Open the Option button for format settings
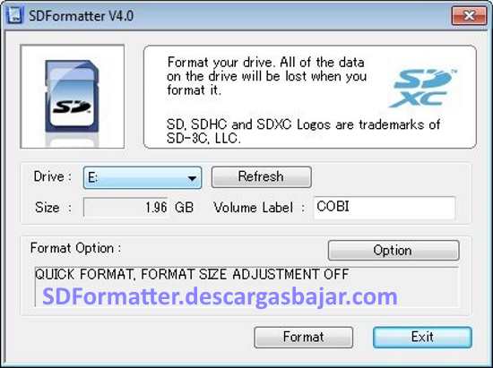The height and width of the screenshot is (368, 493). [x=394, y=250]
